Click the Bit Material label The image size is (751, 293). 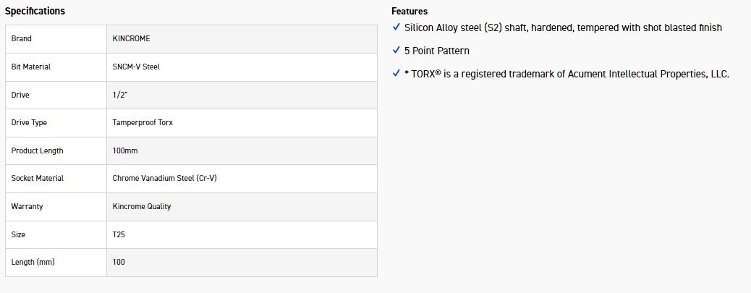coord(31,67)
